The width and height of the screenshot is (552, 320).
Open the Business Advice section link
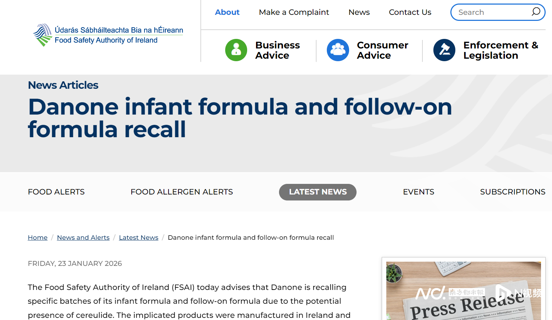[278, 50]
